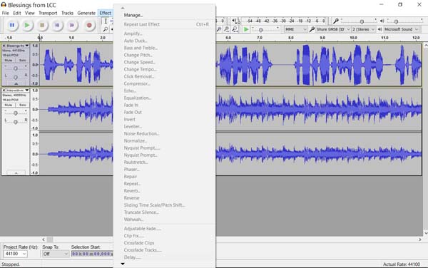
Task: Click the horizontal scrollbar right arrow
Action: tap(420, 239)
